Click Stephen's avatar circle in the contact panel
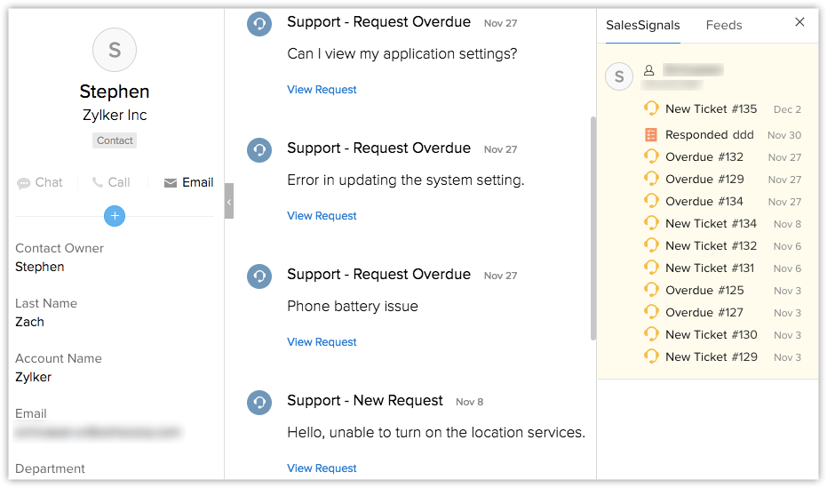The width and height of the screenshot is (827, 488). pos(115,50)
